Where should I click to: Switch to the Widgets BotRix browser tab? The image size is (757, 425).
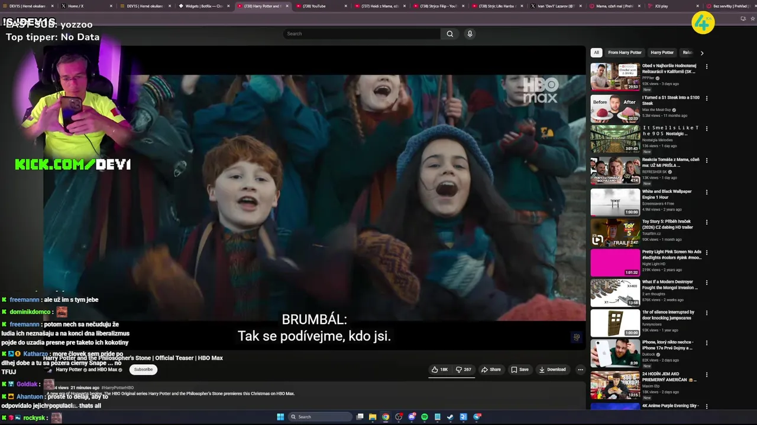pos(203,6)
